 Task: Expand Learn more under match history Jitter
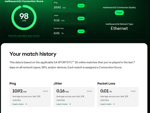coord(64,104)
